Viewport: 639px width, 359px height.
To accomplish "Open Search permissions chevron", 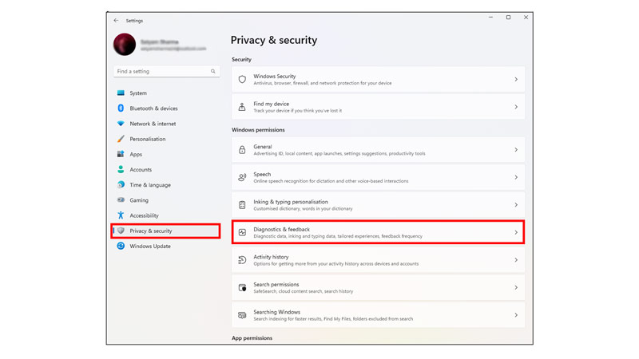I will (x=516, y=288).
